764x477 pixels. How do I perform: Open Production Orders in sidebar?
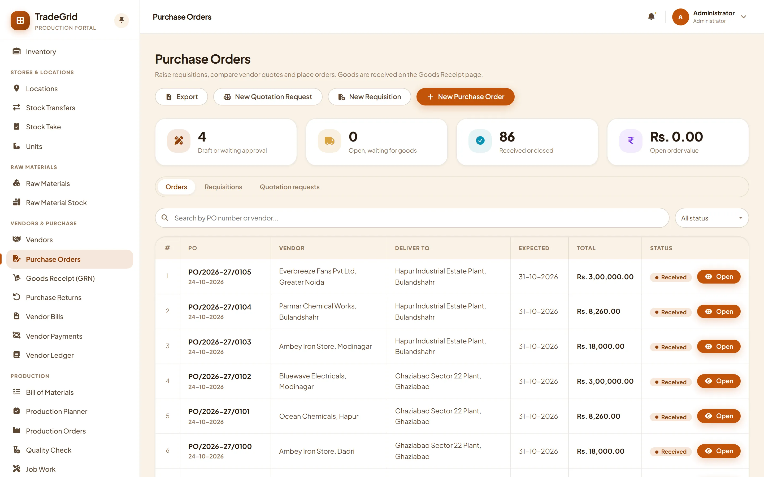click(70, 431)
